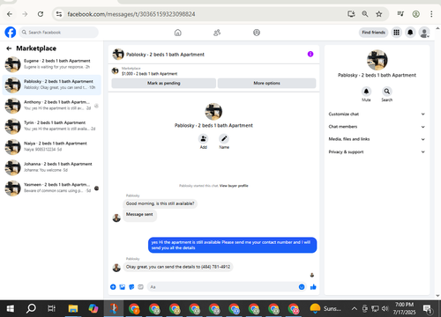This screenshot has width=441, height=317.
Task: Open Chrome's three-dot menu
Action: pos(431,14)
